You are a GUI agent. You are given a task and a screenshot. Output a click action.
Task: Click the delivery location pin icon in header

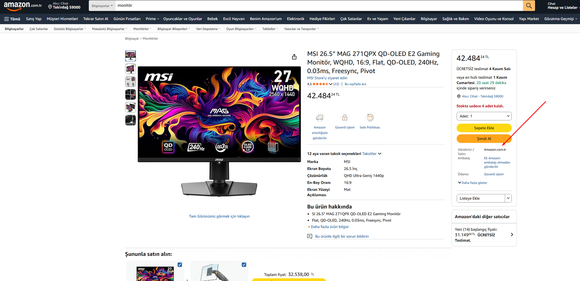click(50, 7)
